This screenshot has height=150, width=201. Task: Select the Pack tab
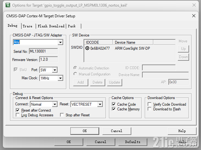pyautogui.click(x=72, y=26)
